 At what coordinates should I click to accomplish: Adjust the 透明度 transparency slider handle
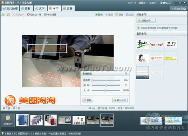pos(92,80)
